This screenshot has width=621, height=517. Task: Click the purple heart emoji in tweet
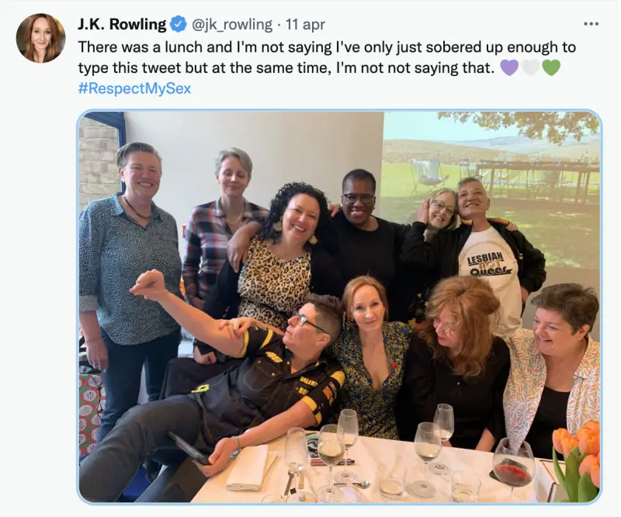click(509, 68)
